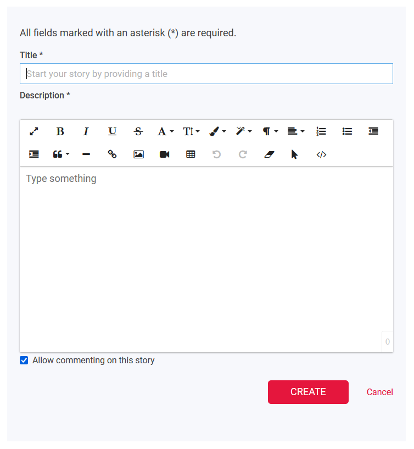Insert an ordered numbered list

pos(321,131)
